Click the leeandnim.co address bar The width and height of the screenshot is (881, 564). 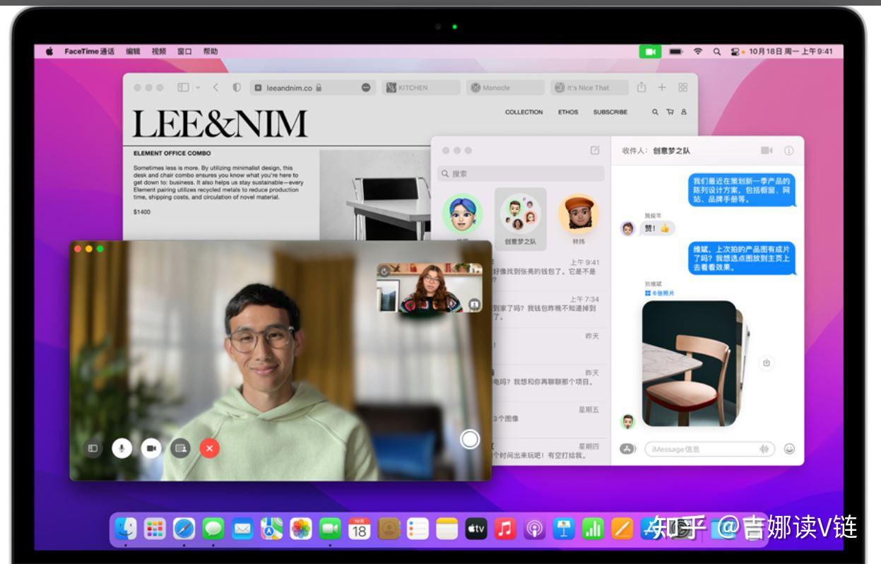(312, 88)
